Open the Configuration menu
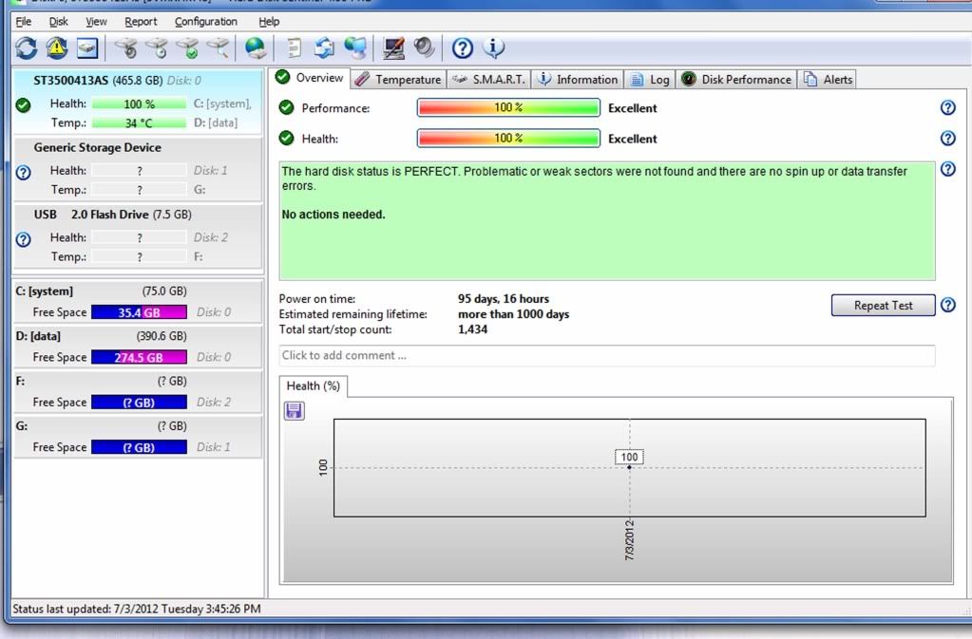This screenshot has width=972, height=639. [x=206, y=21]
